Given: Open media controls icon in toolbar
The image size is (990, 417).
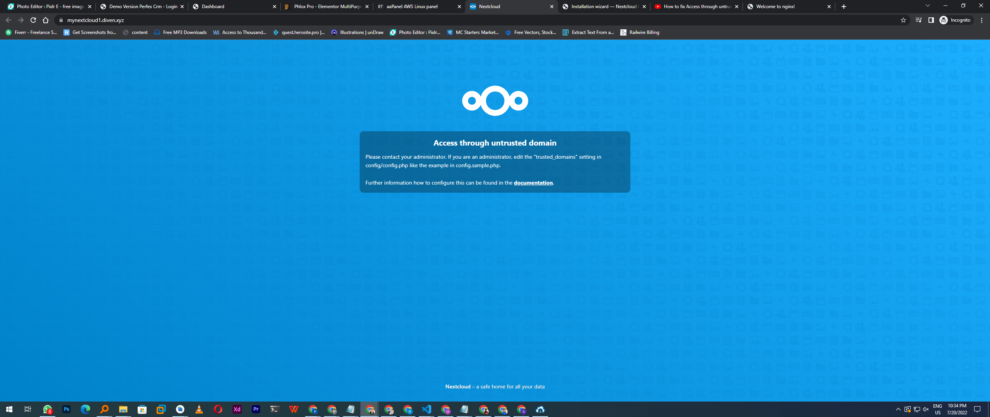Looking at the screenshot, I should coord(918,20).
